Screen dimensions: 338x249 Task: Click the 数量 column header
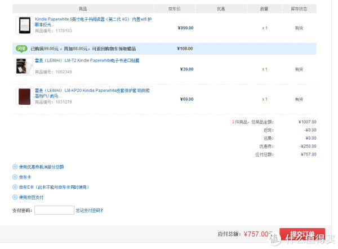click(264, 9)
